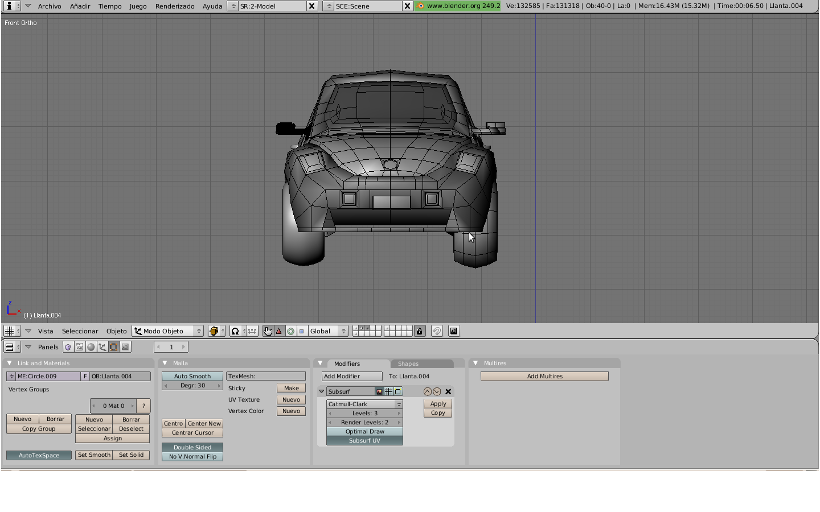Click the Levels: 3 slider field
820x512 pixels.
[x=364, y=414]
